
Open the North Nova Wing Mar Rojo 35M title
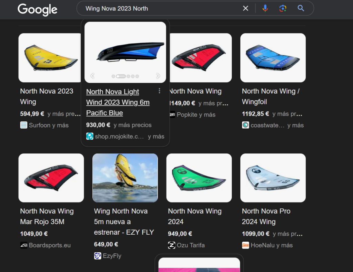click(x=47, y=216)
